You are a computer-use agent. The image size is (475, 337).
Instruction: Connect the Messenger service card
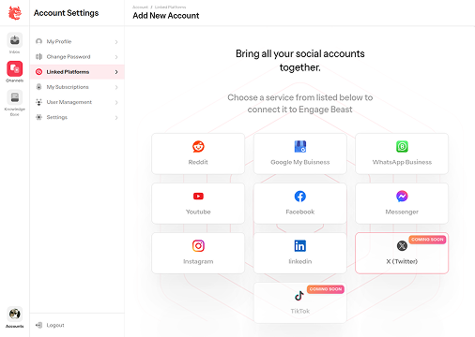click(402, 203)
